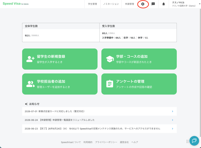Open the ノミネーション menu
Viewport: 201px width, 148px height.
click(x=111, y=4)
